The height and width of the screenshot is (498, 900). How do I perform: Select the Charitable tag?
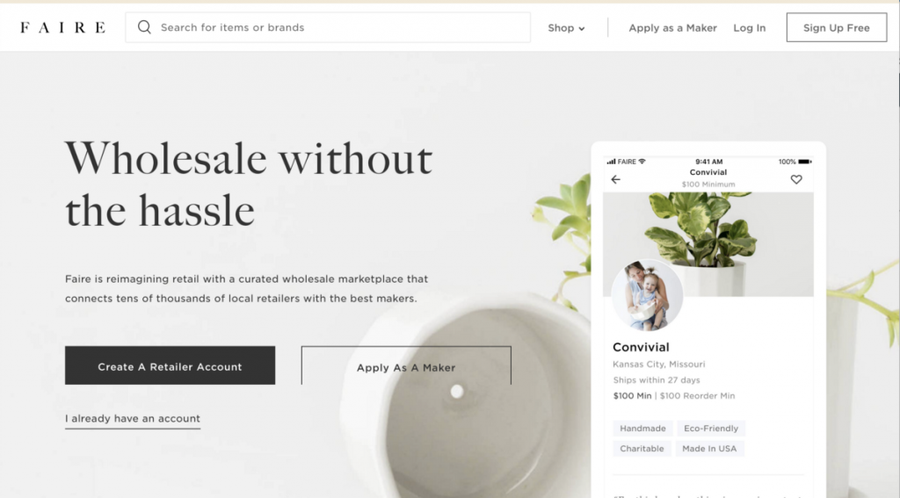[x=642, y=449]
